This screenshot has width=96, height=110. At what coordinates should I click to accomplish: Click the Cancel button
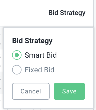point(31,91)
